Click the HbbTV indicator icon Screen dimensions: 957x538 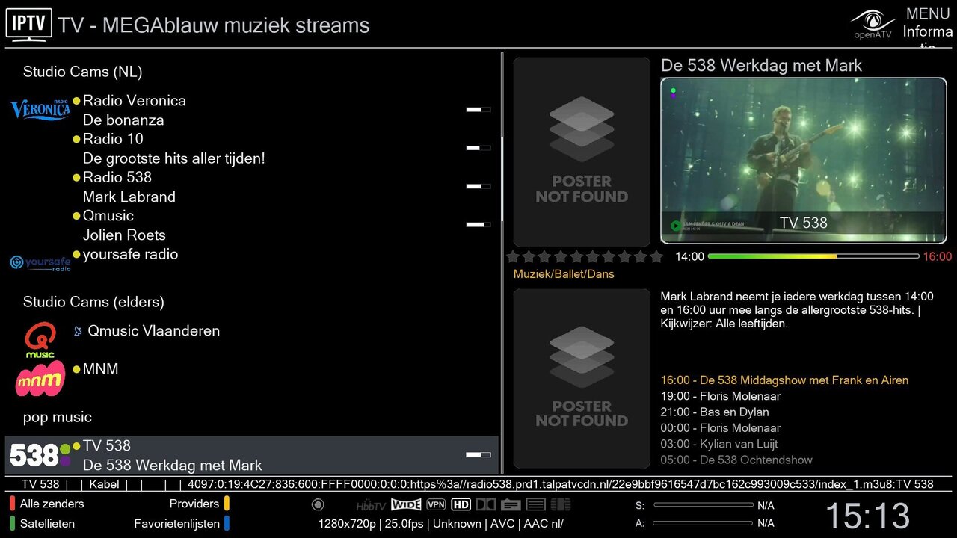(371, 505)
